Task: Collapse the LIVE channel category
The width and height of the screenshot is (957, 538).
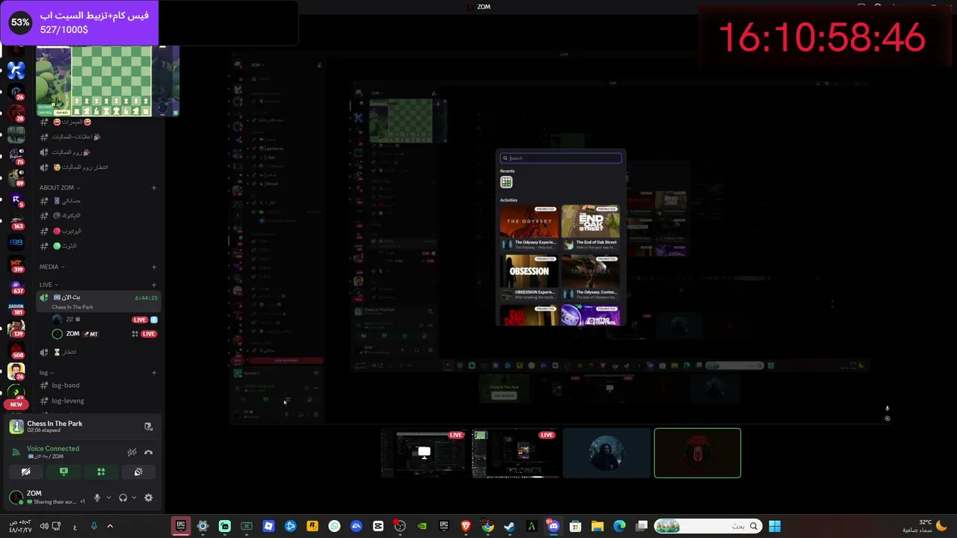Action: pyautogui.click(x=48, y=285)
